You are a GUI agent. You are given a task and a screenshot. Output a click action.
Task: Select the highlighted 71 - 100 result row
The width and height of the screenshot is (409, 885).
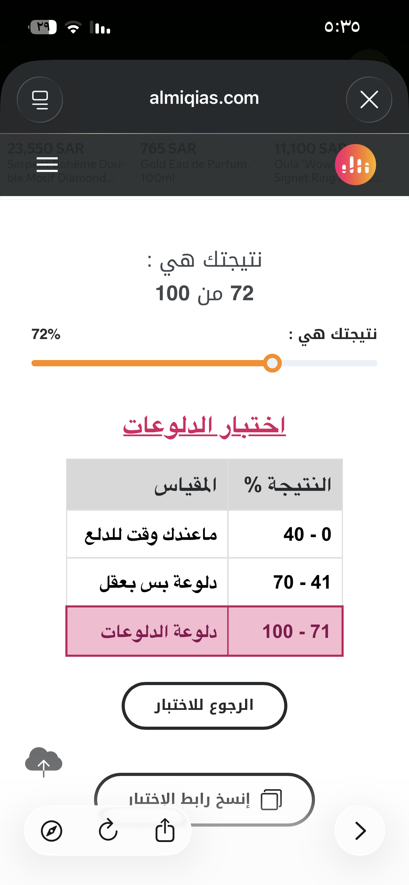[x=204, y=631]
